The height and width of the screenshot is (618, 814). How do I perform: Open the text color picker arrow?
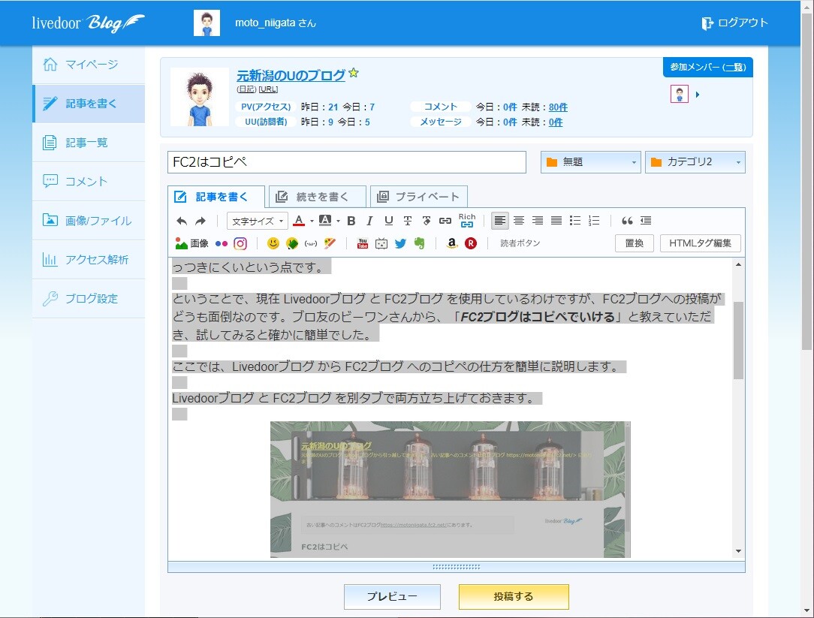click(312, 222)
